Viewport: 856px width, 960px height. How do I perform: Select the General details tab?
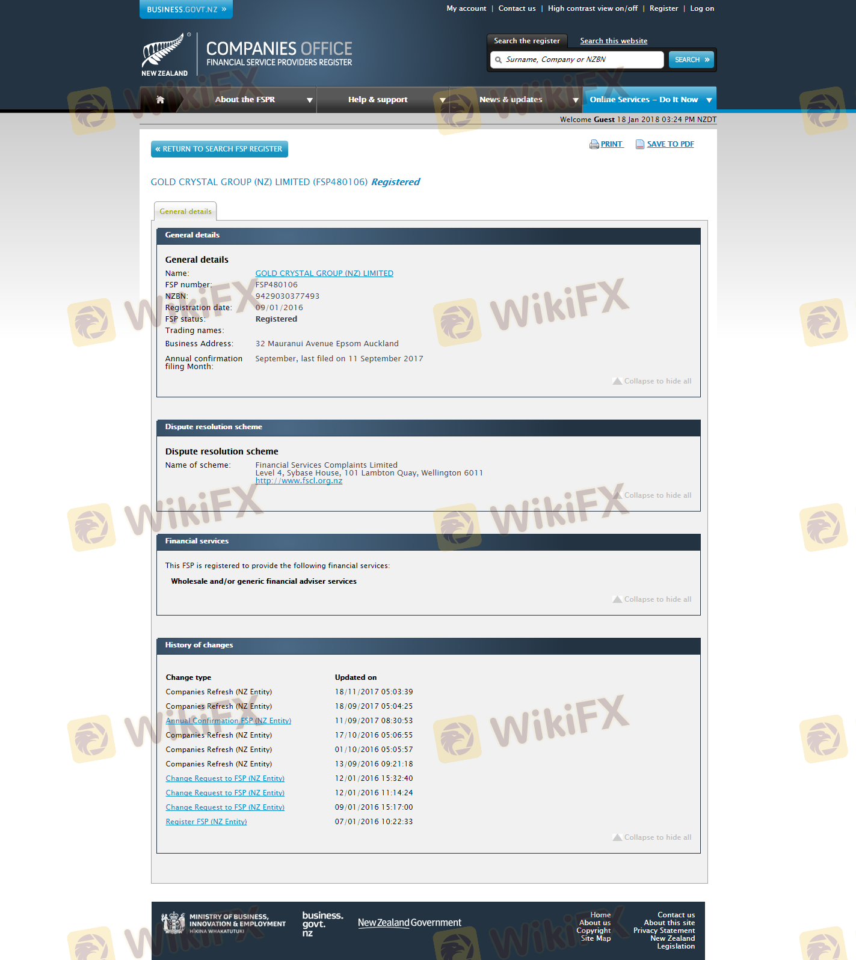(185, 212)
